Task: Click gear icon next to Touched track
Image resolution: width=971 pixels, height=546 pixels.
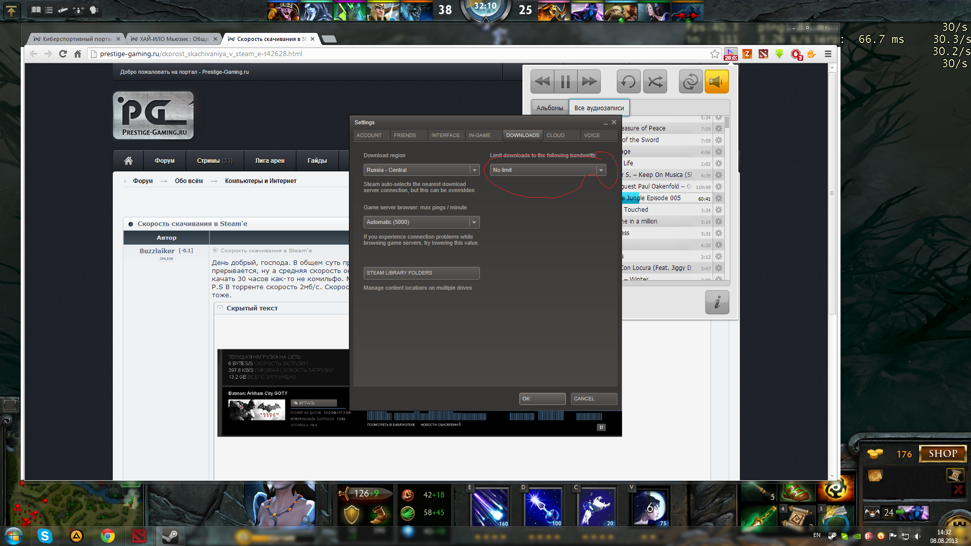Action: [719, 210]
